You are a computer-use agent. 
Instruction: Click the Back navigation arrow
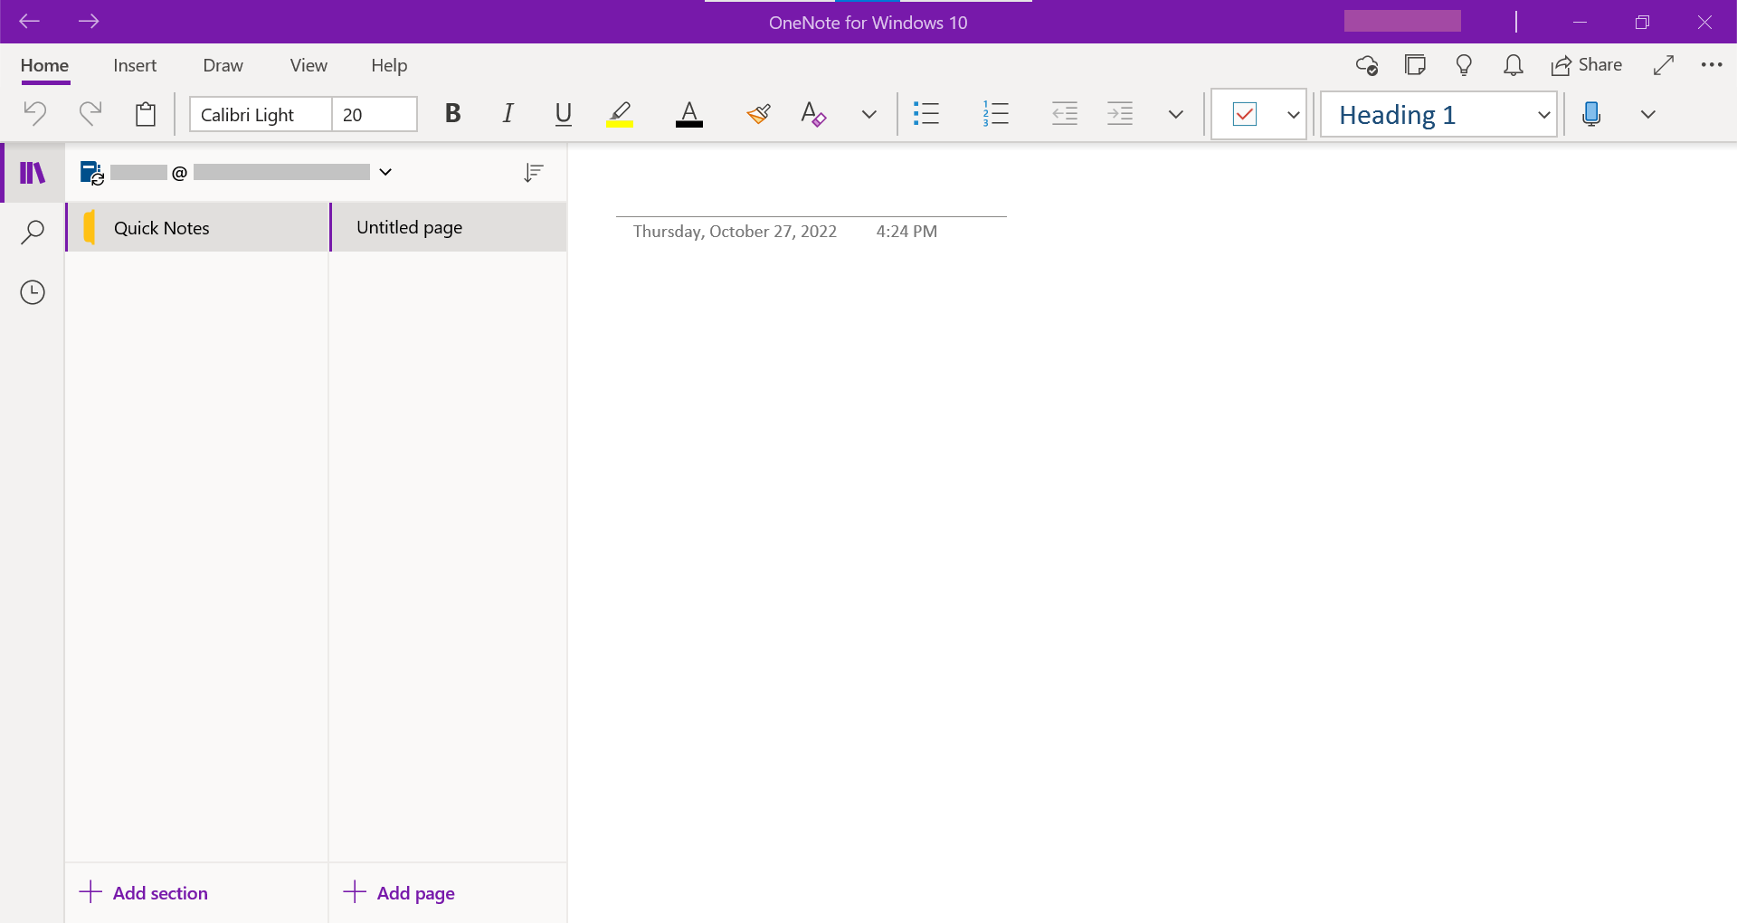coord(29,21)
